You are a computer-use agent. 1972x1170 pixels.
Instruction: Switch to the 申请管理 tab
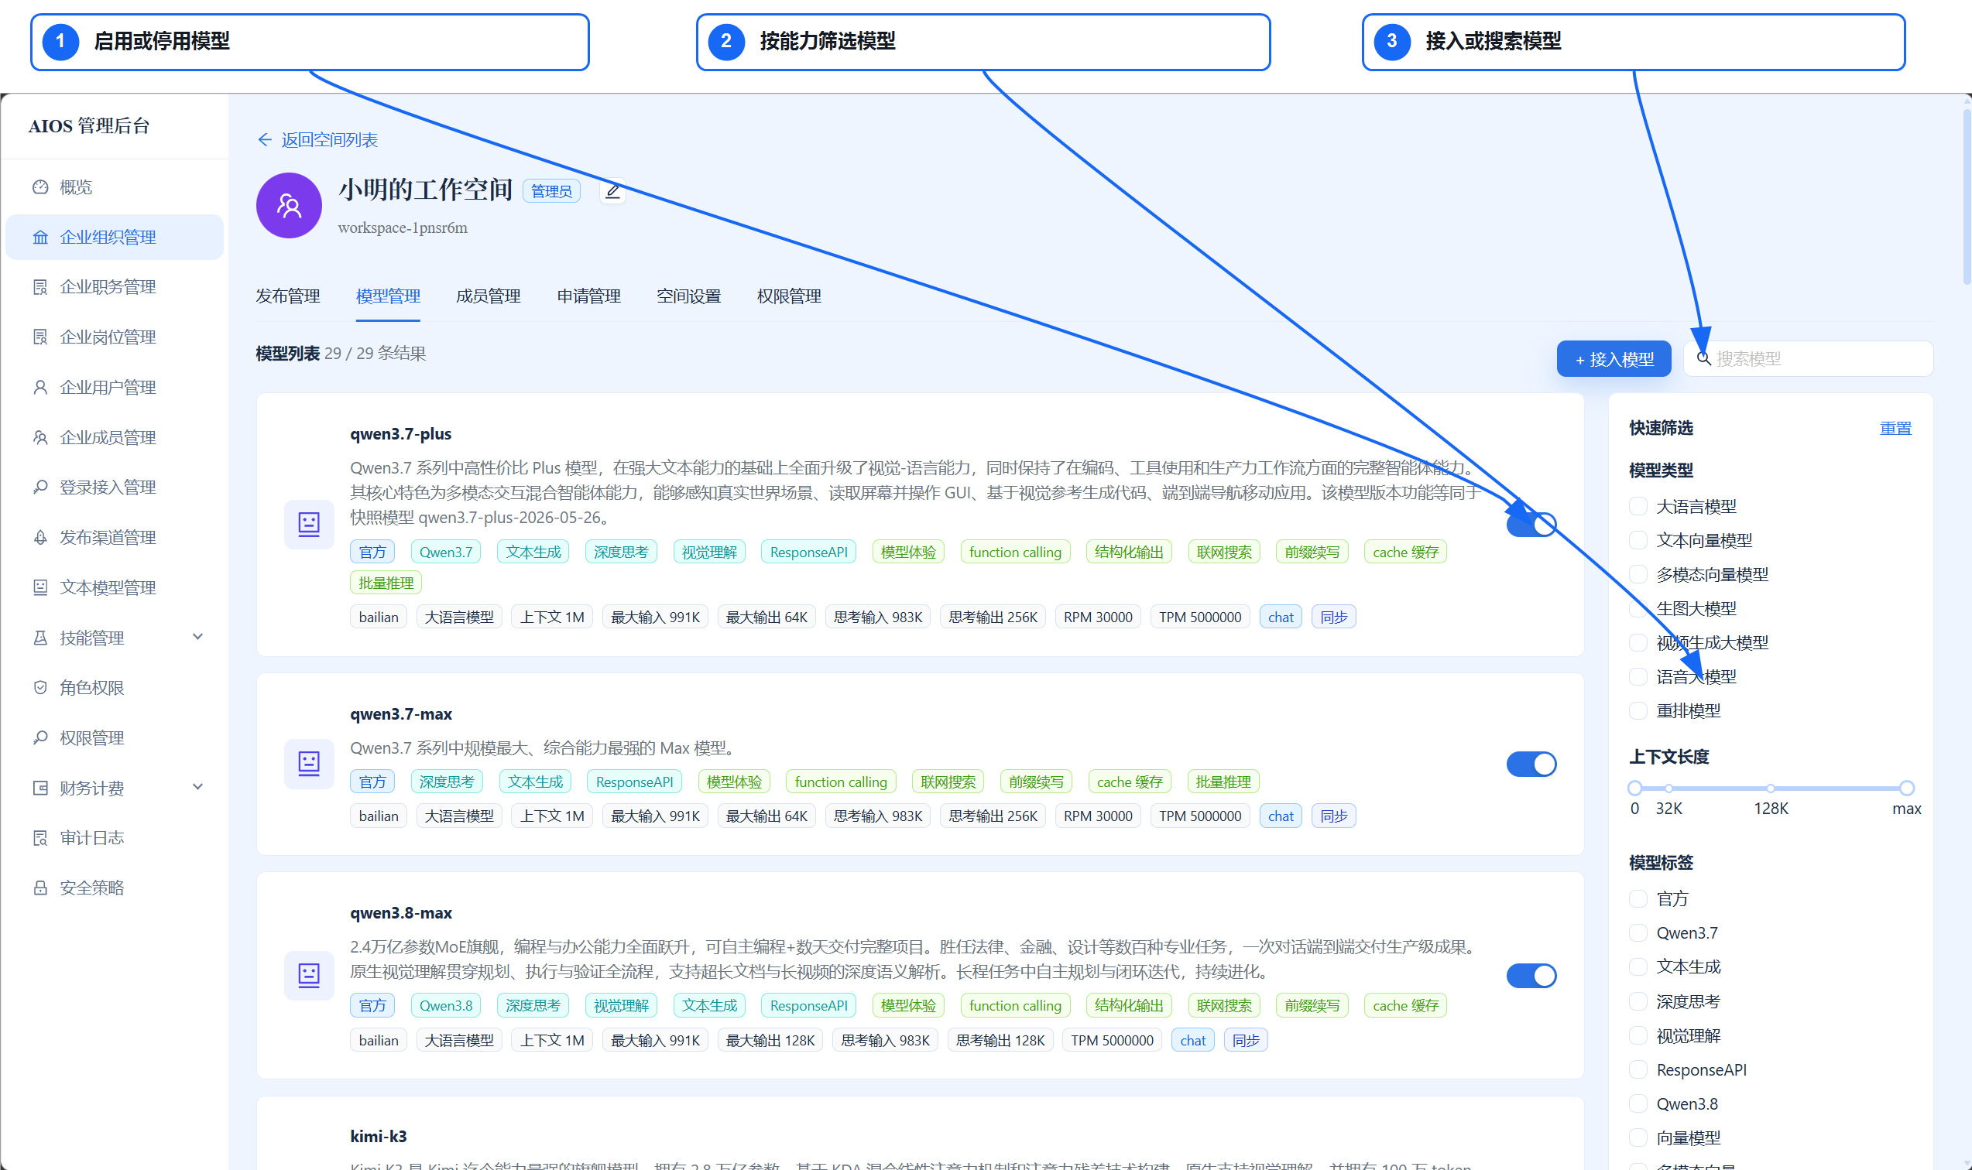coord(588,296)
